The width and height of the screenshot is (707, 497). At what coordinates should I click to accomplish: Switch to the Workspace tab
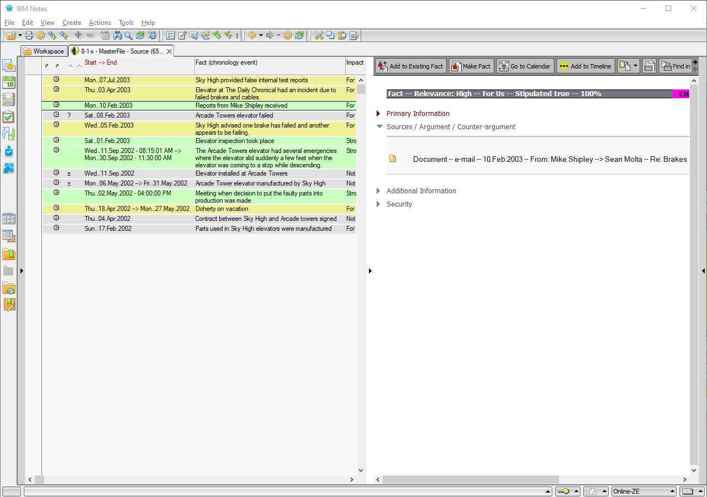click(x=44, y=51)
